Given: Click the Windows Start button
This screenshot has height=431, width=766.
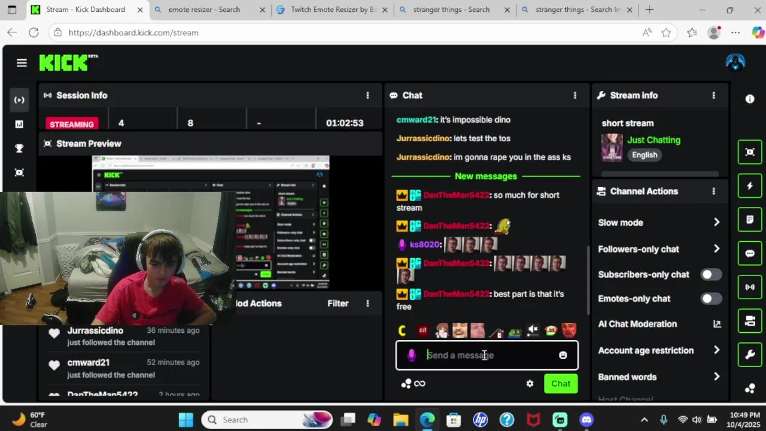Looking at the screenshot, I should (186, 420).
